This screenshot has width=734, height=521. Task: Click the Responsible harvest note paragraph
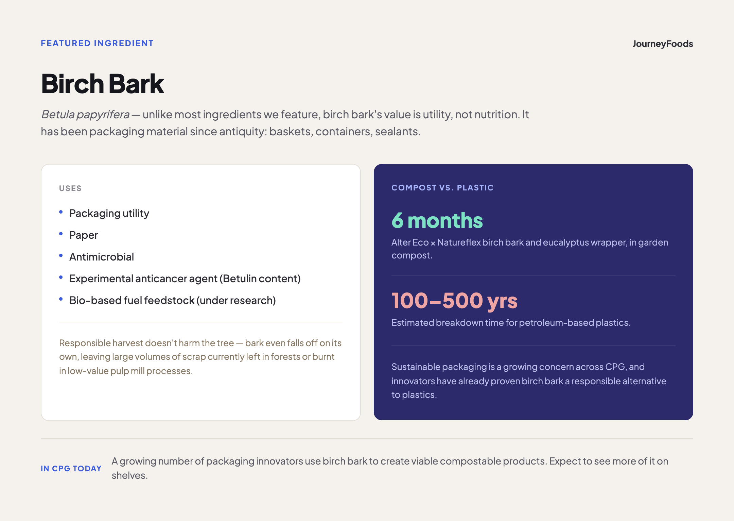(x=200, y=357)
